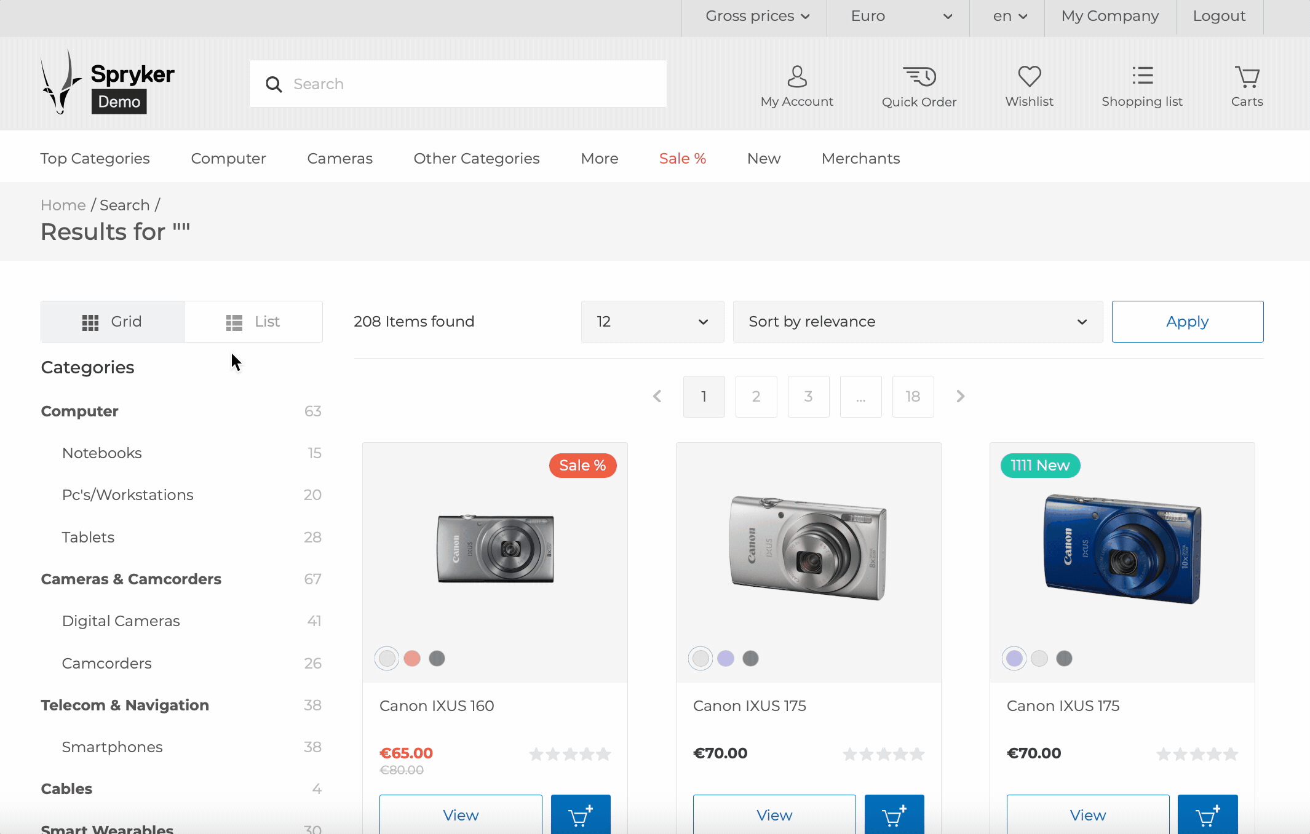The width and height of the screenshot is (1310, 834).
Task: Open Other Categories menu
Action: click(x=477, y=158)
